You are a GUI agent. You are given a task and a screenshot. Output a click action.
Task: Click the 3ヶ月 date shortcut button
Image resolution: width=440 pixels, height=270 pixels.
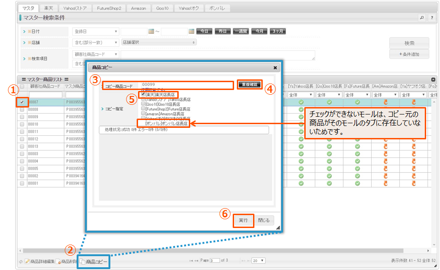tap(278, 31)
